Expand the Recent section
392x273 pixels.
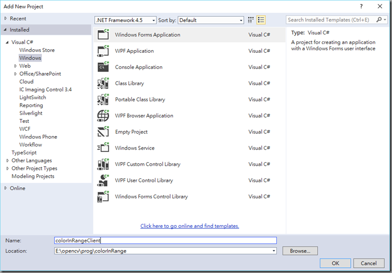click(6, 18)
